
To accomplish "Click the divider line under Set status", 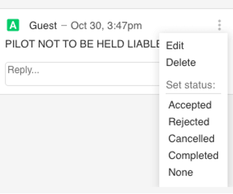I will [x=193, y=94].
